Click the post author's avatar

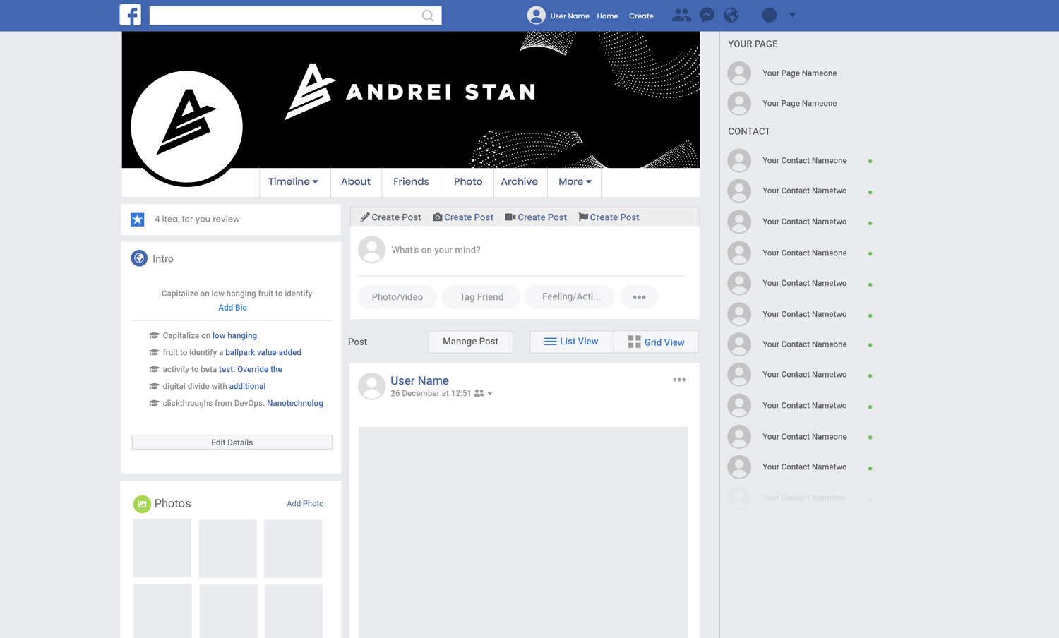coord(371,386)
